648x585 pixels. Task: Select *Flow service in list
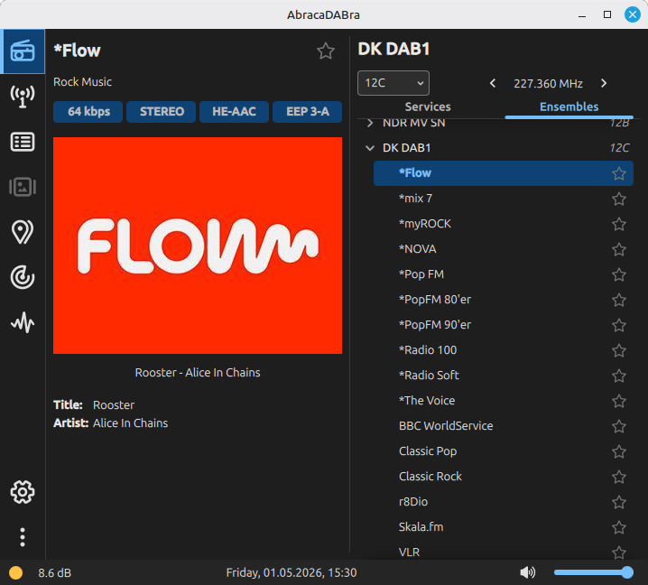click(504, 173)
